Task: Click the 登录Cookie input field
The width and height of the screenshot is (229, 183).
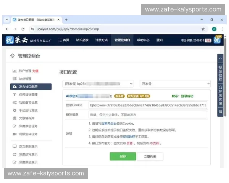Action: tap(148, 105)
